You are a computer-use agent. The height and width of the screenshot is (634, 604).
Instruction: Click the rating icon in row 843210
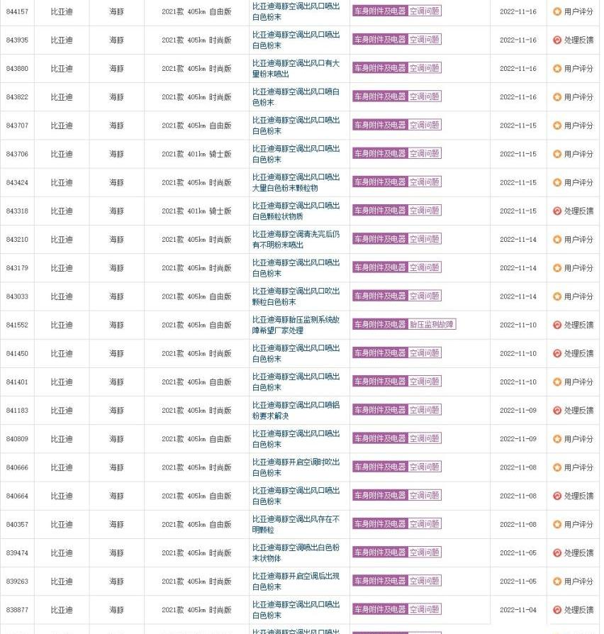pos(557,240)
